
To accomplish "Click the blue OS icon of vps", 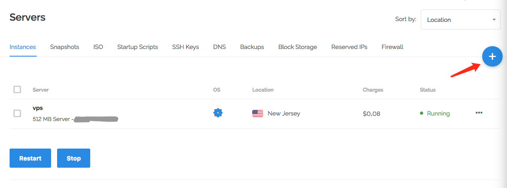I will [x=218, y=113].
